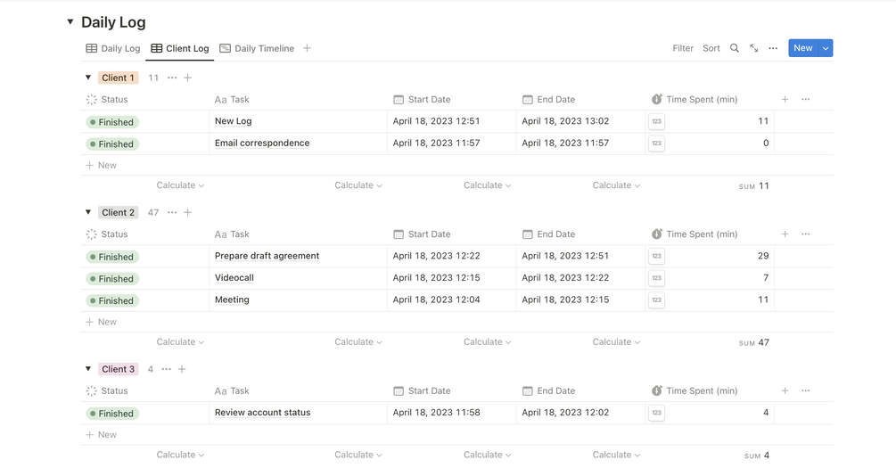
Task: Add a property column in Client 1 table
Action: [x=785, y=99]
